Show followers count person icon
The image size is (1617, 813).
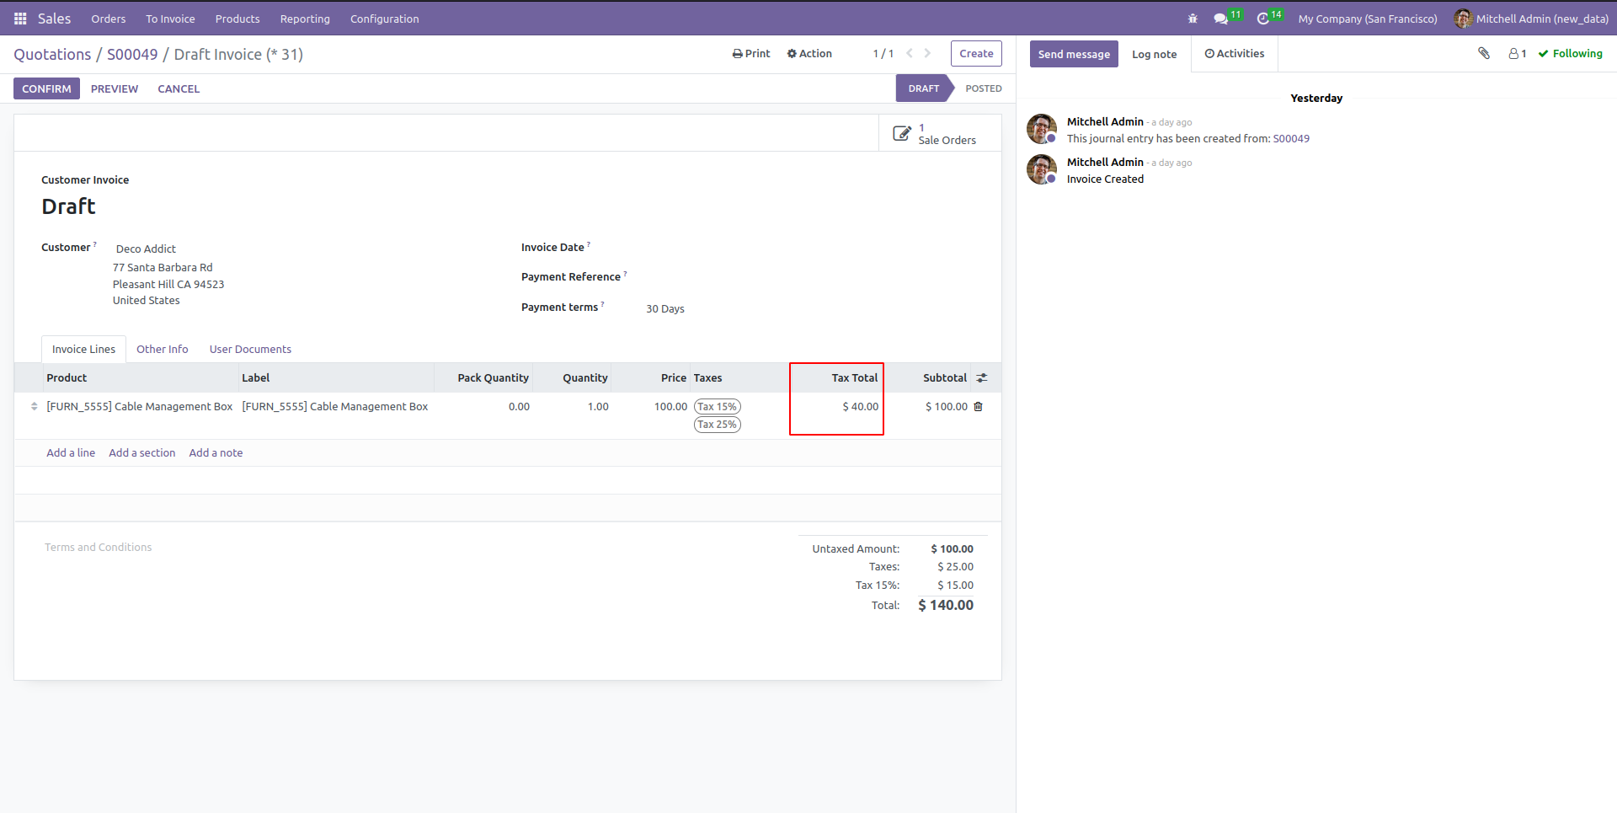pos(1518,53)
